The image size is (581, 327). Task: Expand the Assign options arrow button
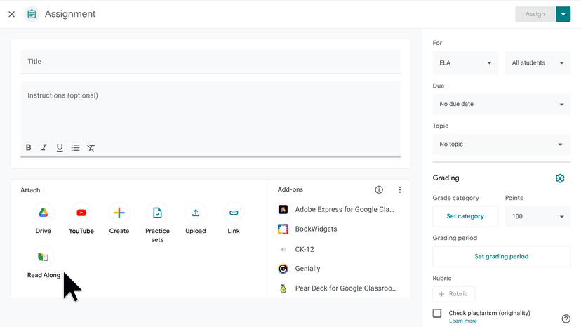click(563, 14)
